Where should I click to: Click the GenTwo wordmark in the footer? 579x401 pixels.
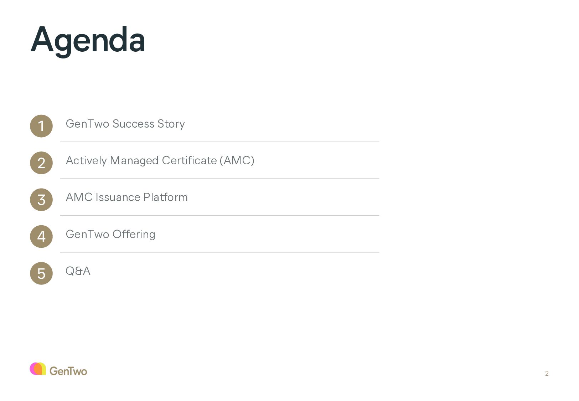[68, 371]
